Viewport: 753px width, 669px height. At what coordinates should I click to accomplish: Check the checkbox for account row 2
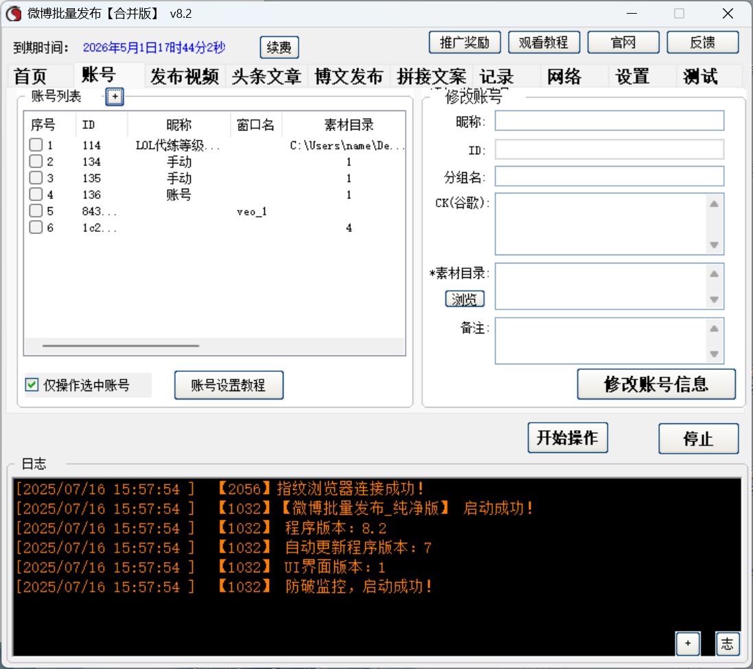pyautogui.click(x=36, y=161)
